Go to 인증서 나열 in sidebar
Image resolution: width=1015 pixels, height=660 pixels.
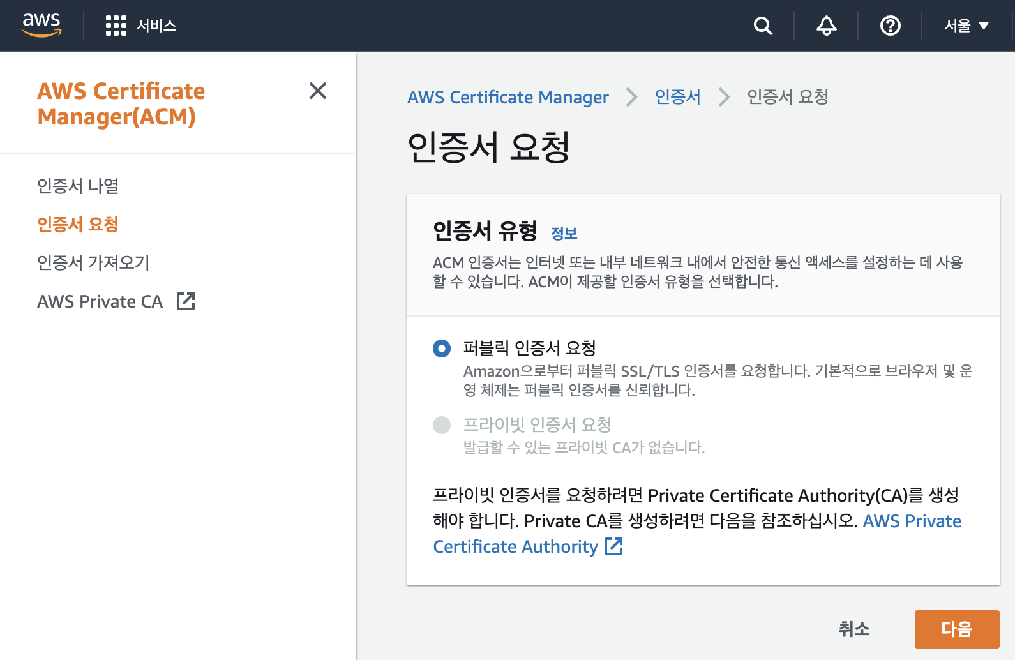point(78,186)
